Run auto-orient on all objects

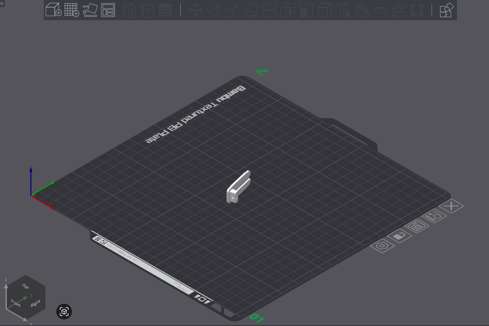pyautogui.click(x=90, y=10)
